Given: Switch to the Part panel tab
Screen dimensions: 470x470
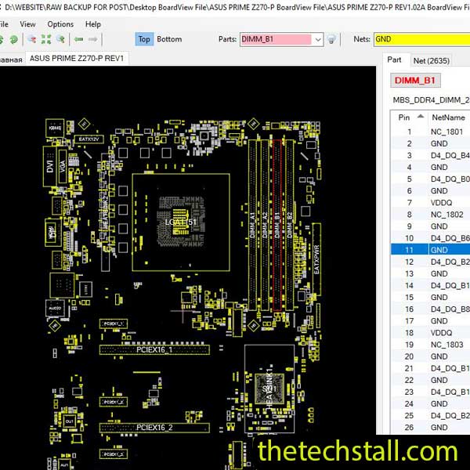Looking at the screenshot, I should [394, 60].
